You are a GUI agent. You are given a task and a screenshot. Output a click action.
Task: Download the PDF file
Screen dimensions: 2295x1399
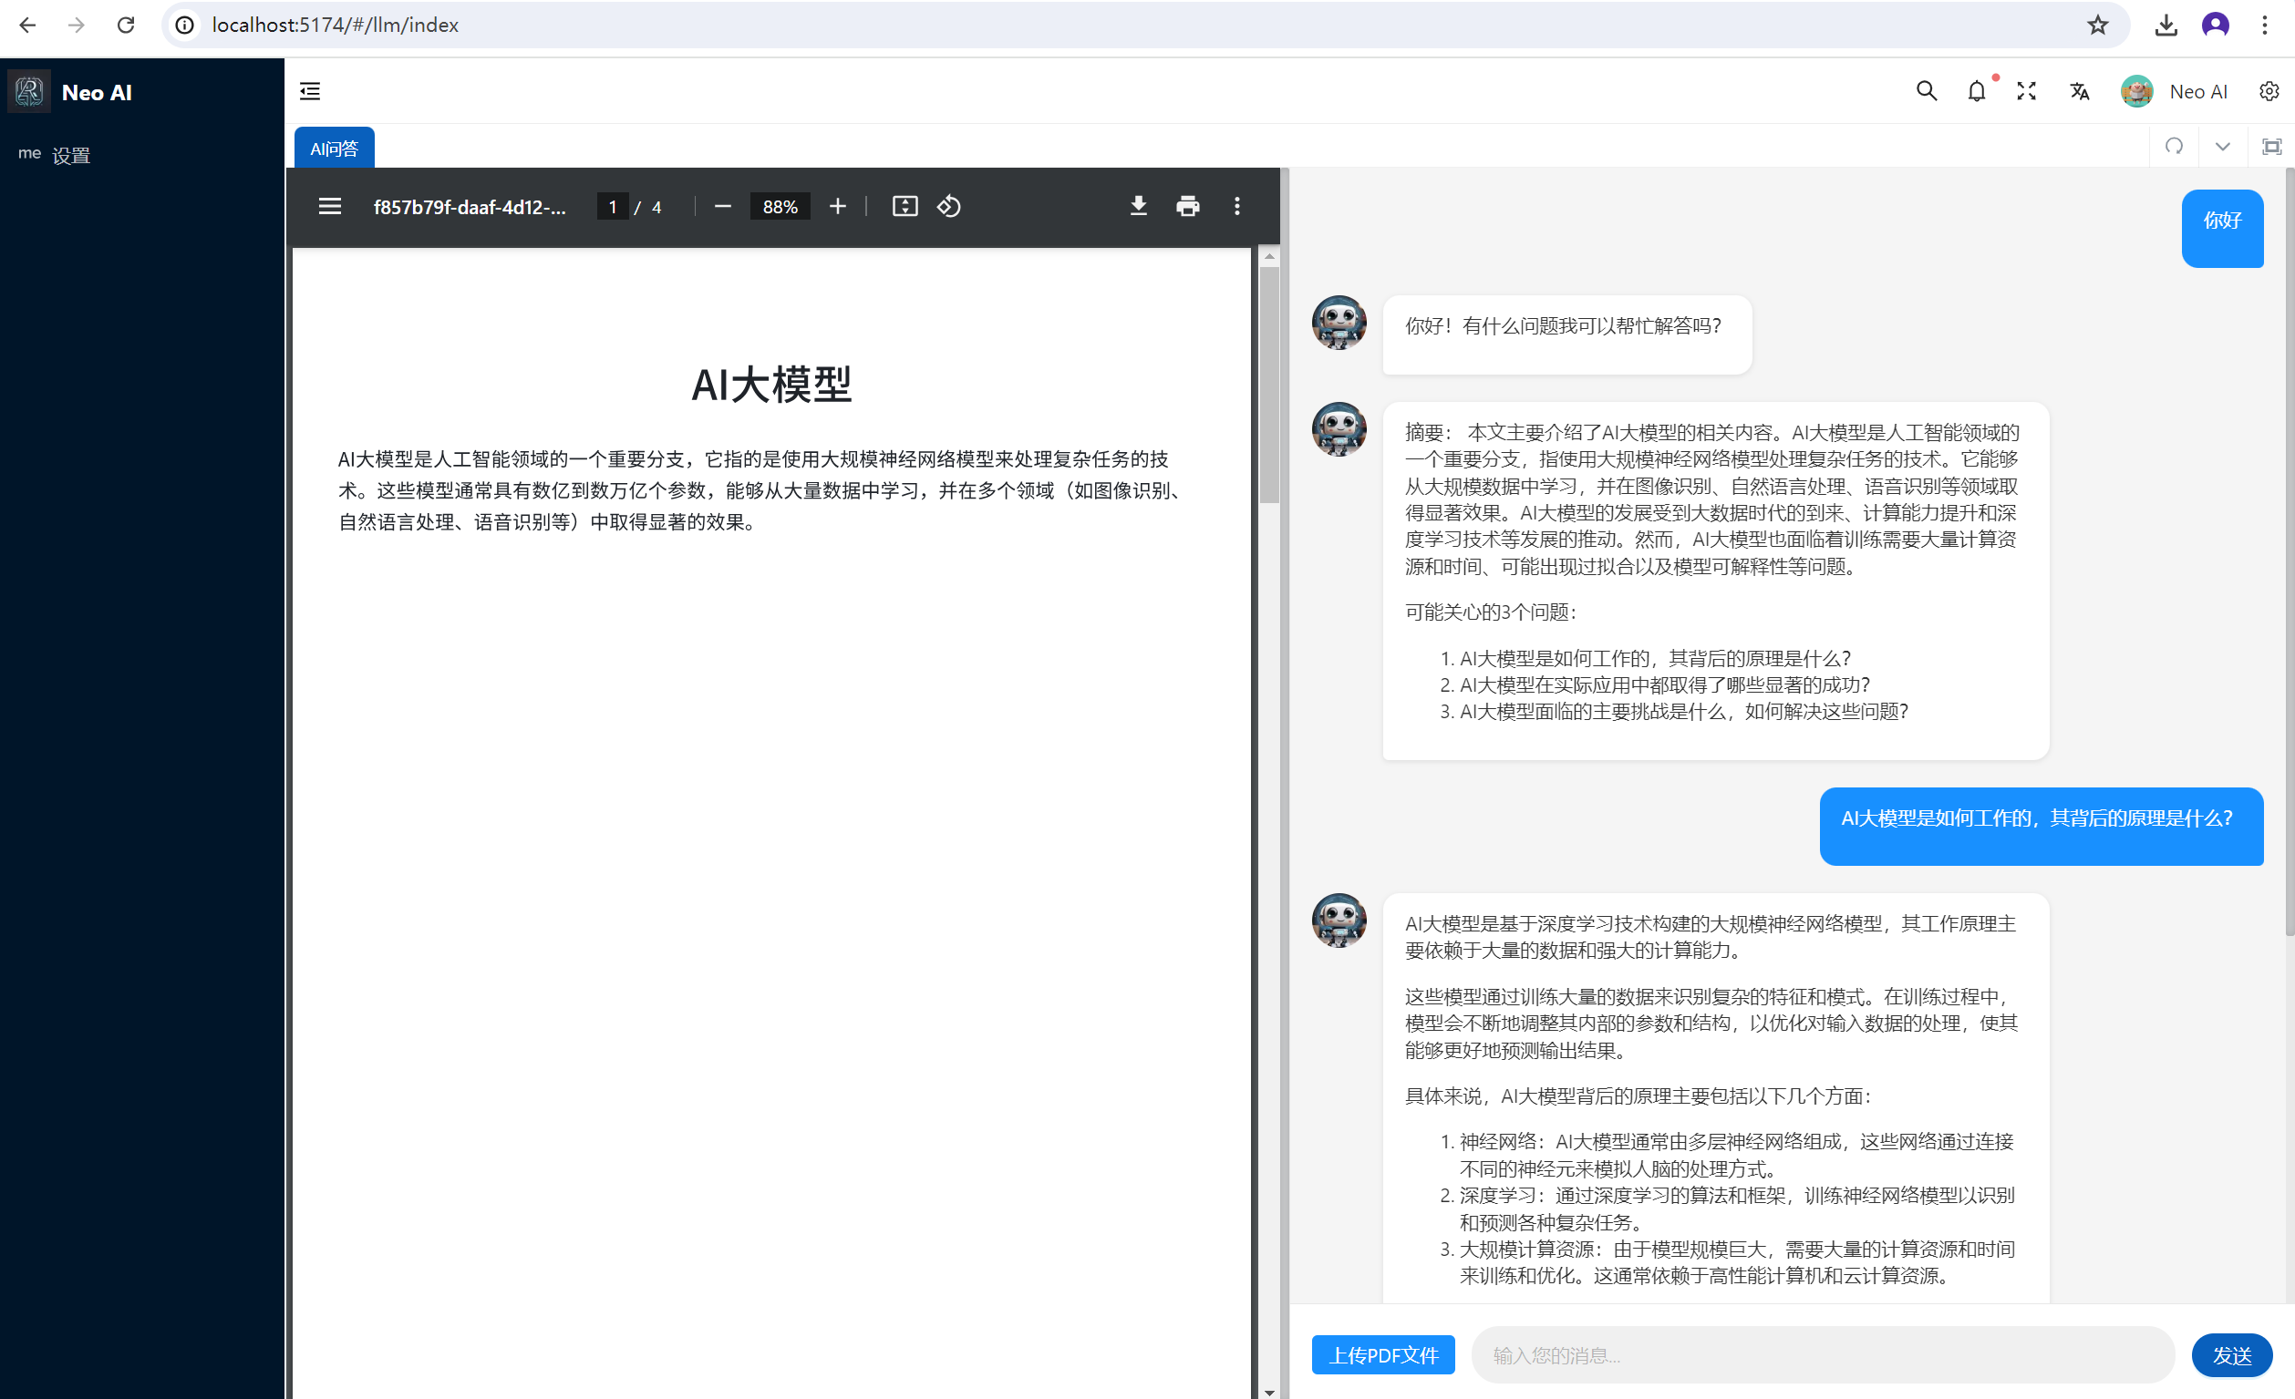click(x=1138, y=207)
